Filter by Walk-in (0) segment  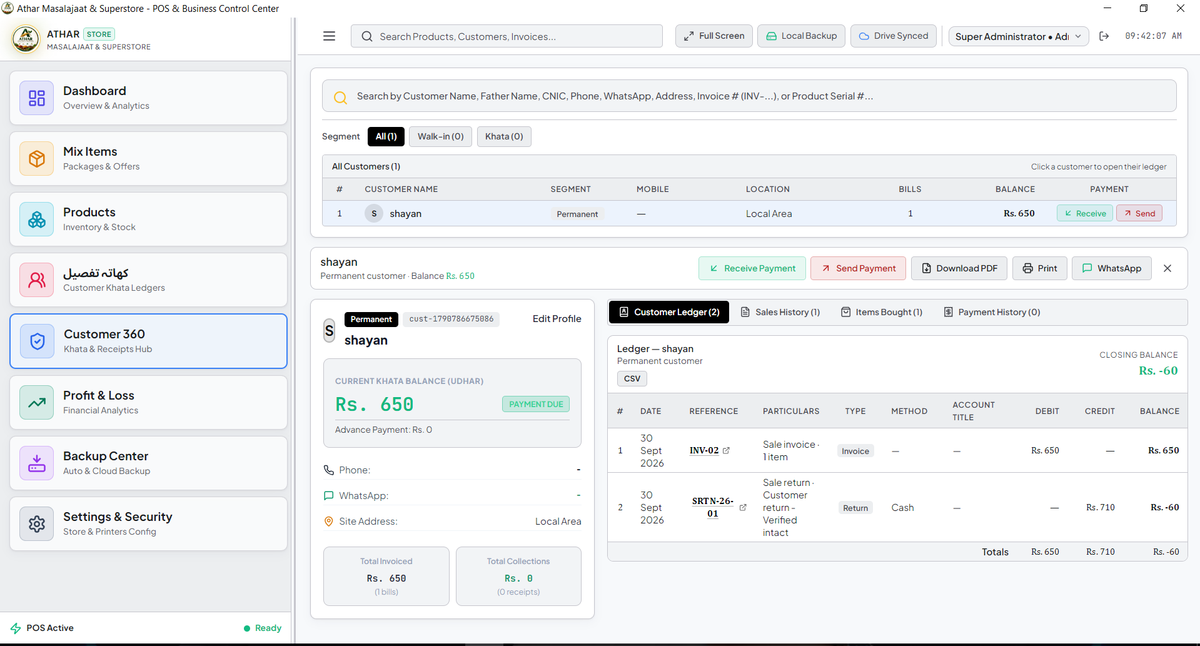440,136
